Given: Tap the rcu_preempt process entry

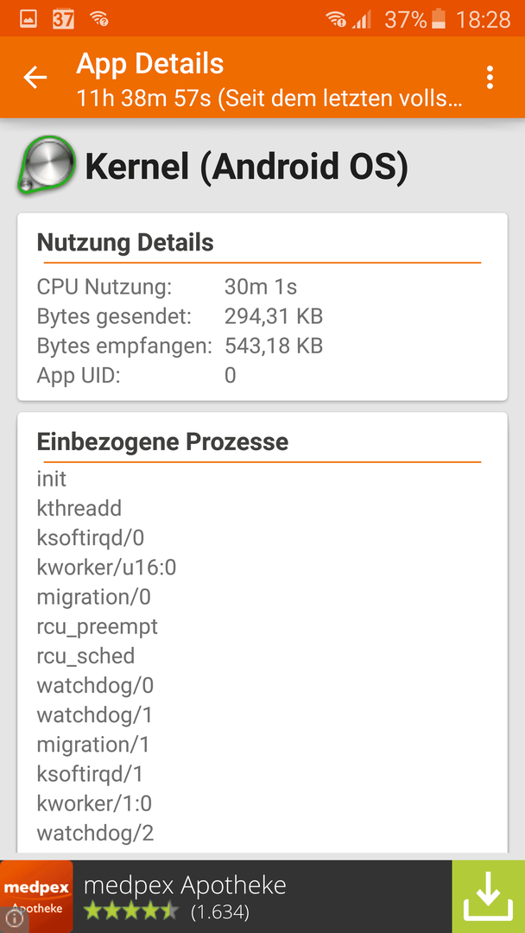Looking at the screenshot, I should pos(98,627).
